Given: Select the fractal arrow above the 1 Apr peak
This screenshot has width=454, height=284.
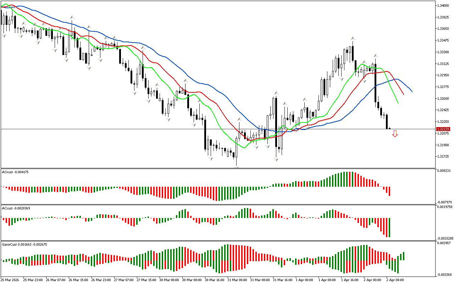Looking at the screenshot, I should pyautogui.click(x=353, y=38).
